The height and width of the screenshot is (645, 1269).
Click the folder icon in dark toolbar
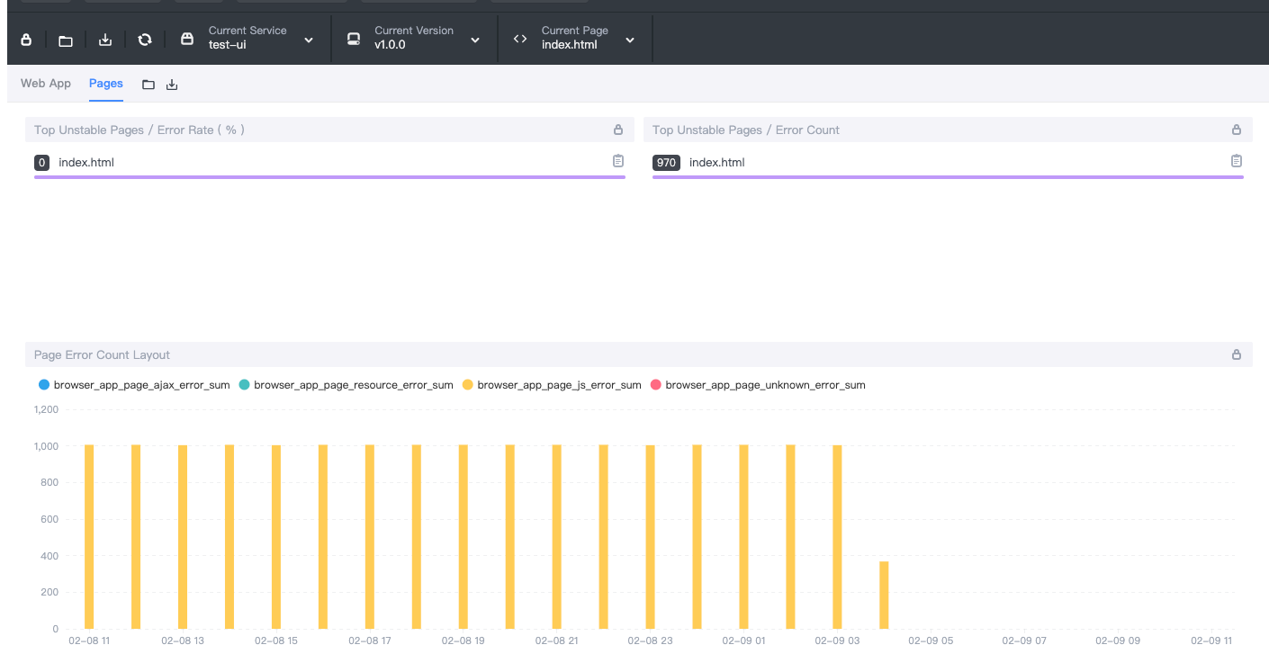[66, 40]
